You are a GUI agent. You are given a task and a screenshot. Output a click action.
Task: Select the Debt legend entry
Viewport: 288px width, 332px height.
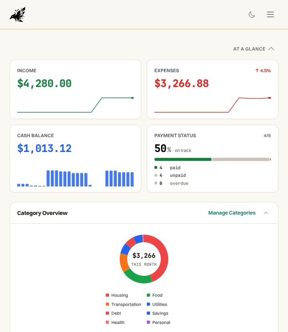pyautogui.click(x=113, y=313)
